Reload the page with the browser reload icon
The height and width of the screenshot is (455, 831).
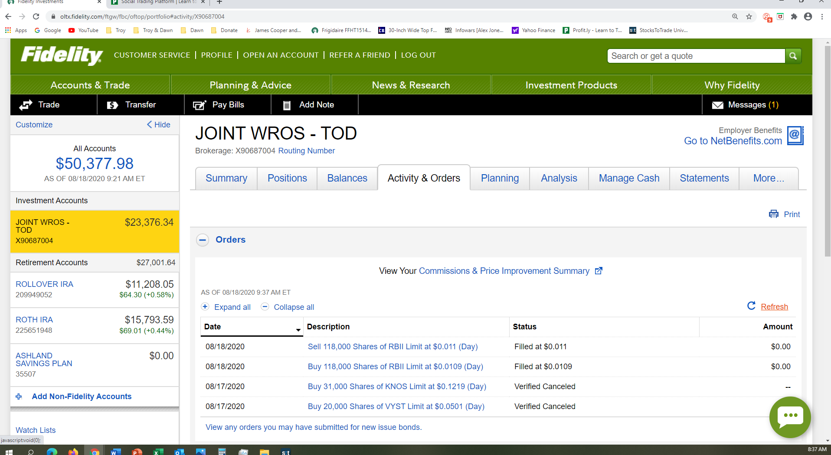[36, 16]
